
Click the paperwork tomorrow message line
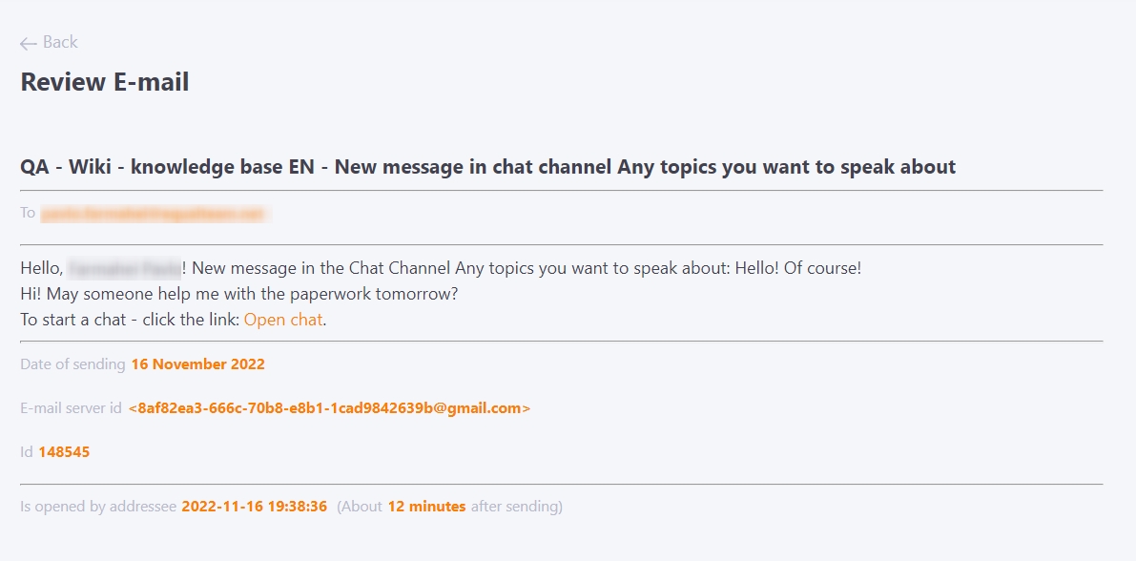pyautogui.click(x=239, y=294)
